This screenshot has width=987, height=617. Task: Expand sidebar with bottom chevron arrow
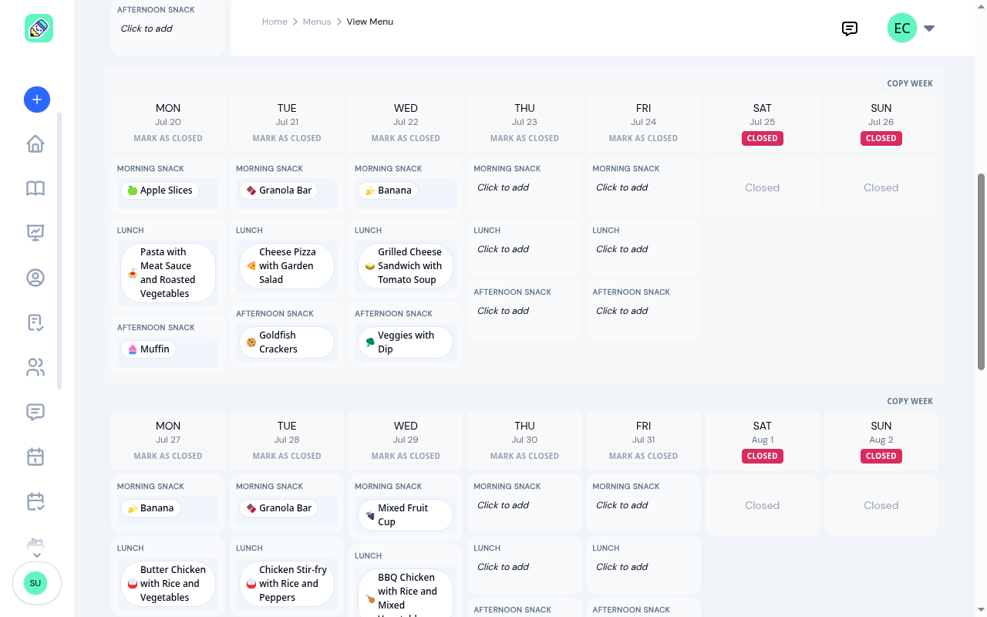click(x=36, y=555)
